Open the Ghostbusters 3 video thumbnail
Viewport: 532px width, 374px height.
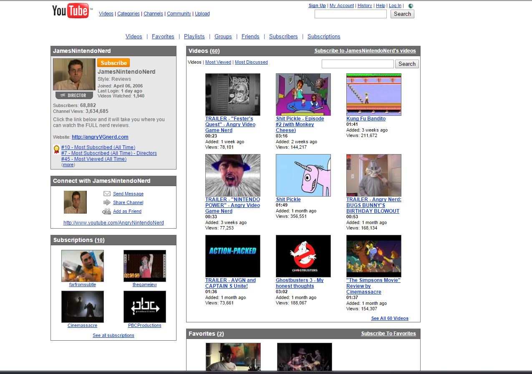tap(303, 256)
